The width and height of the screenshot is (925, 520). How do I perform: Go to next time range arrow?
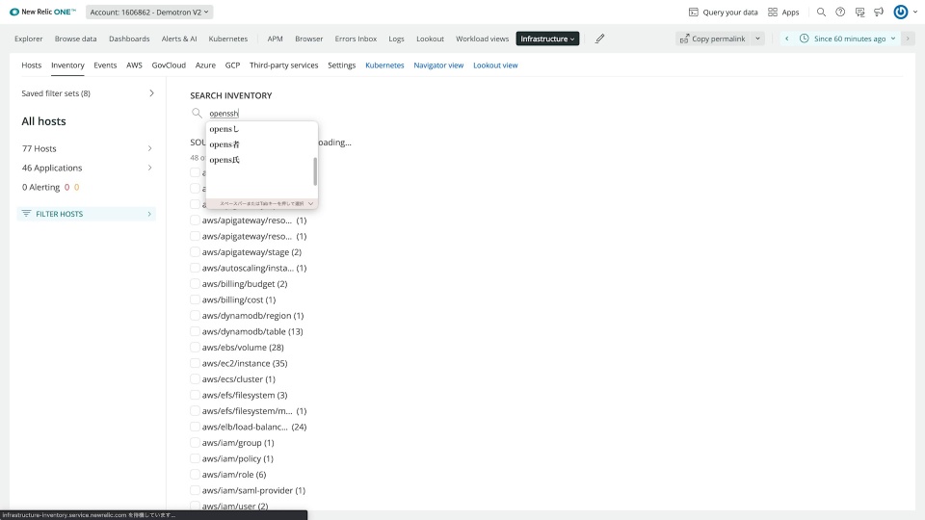coord(908,39)
